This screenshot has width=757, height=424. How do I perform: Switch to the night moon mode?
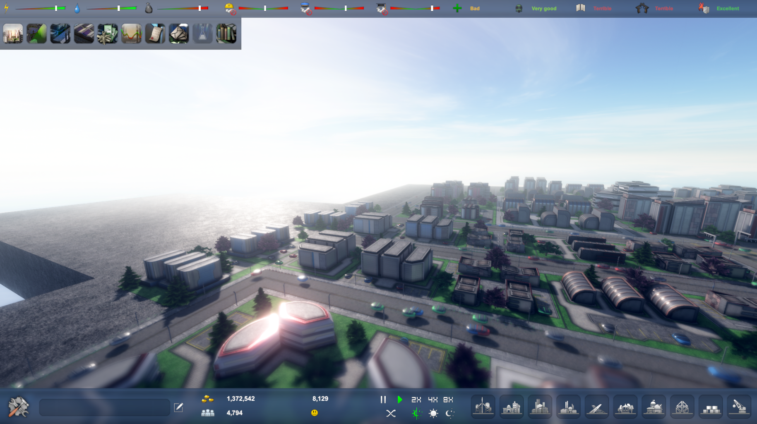coord(450,413)
